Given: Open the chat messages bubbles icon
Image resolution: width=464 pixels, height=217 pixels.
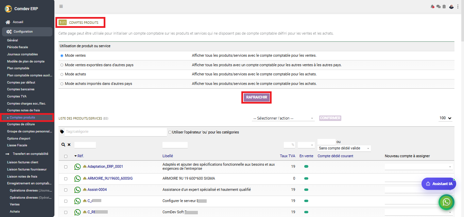Looking at the screenshot, I should [x=438, y=6].
